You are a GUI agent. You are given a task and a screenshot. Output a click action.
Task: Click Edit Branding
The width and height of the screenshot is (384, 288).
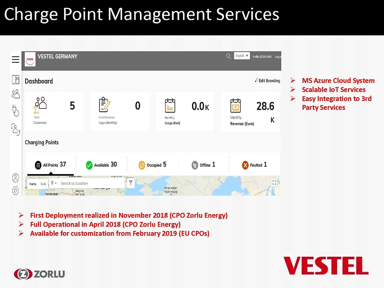[268, 81]
